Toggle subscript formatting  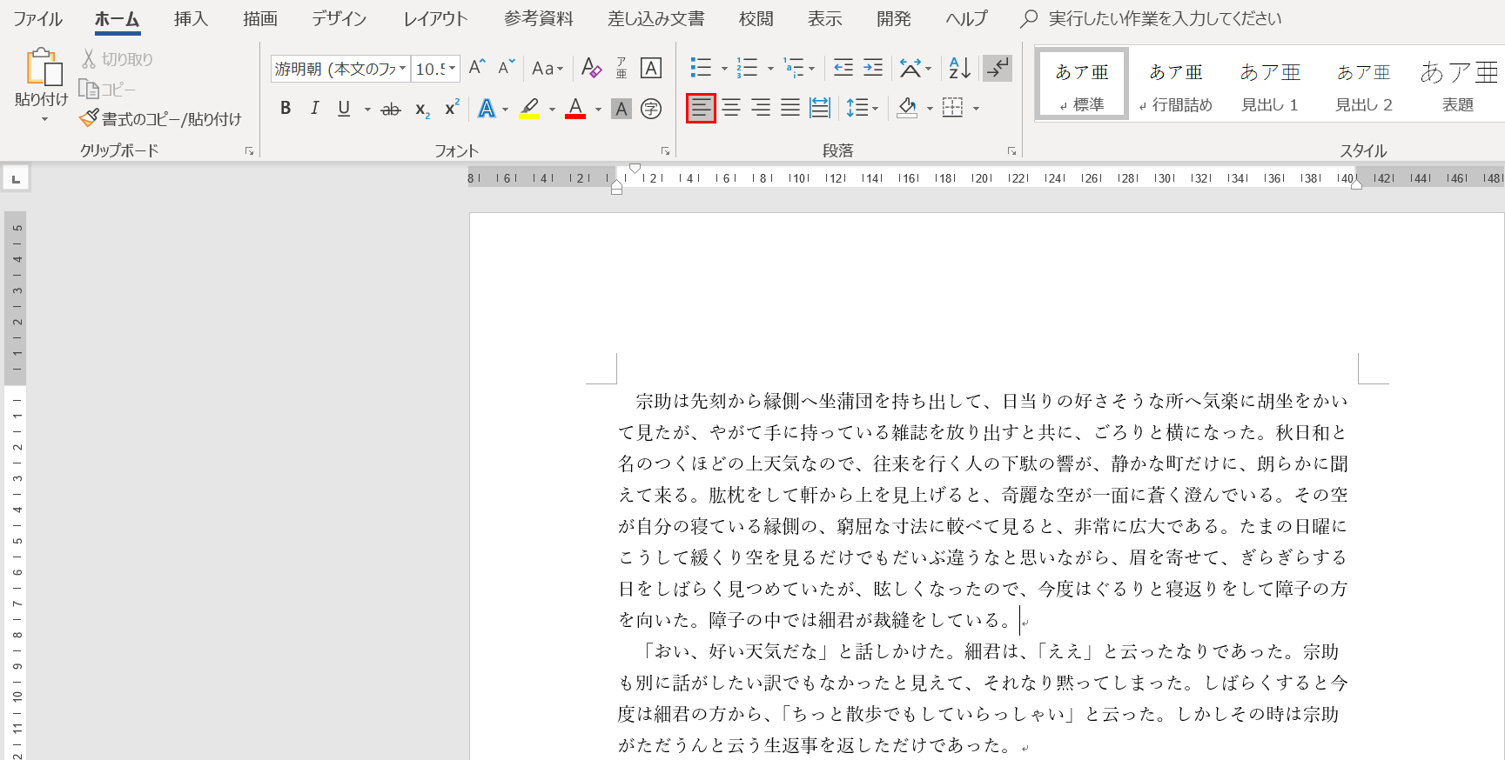click(422, 109)
